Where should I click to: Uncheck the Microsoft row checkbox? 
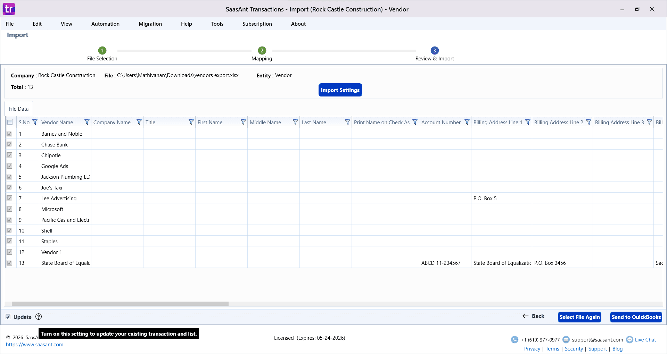pyautogui.click(x=9, y=209)
